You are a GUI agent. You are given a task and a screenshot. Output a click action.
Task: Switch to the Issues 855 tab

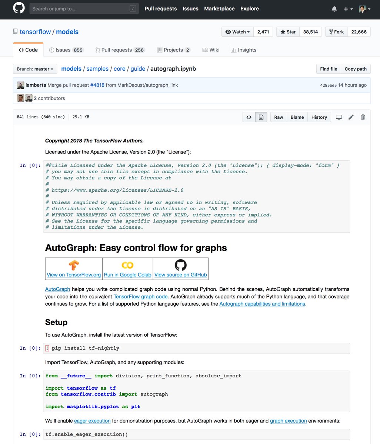(x=67, y=50)
